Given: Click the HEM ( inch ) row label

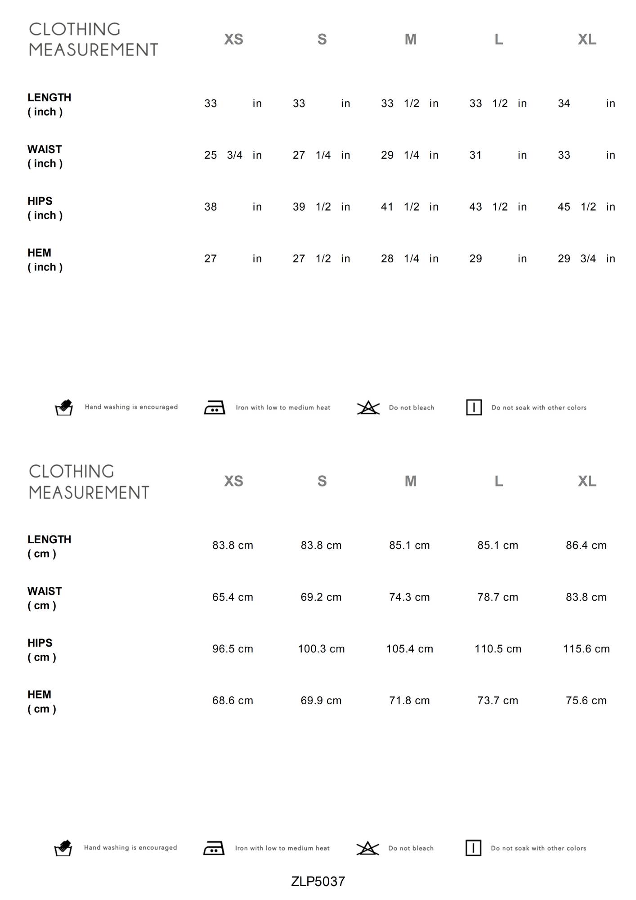Looking at the screenshot, I should tap(45, 260).
